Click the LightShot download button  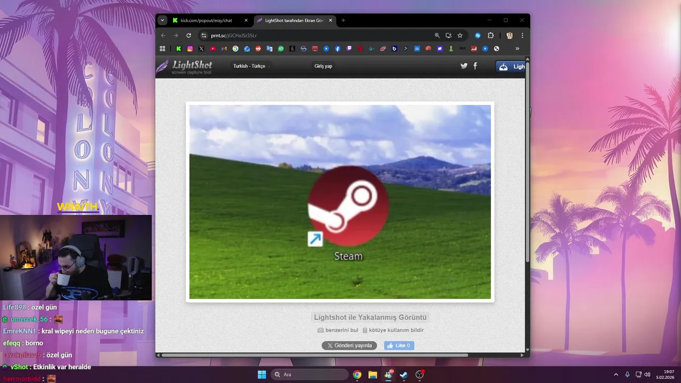511,66
